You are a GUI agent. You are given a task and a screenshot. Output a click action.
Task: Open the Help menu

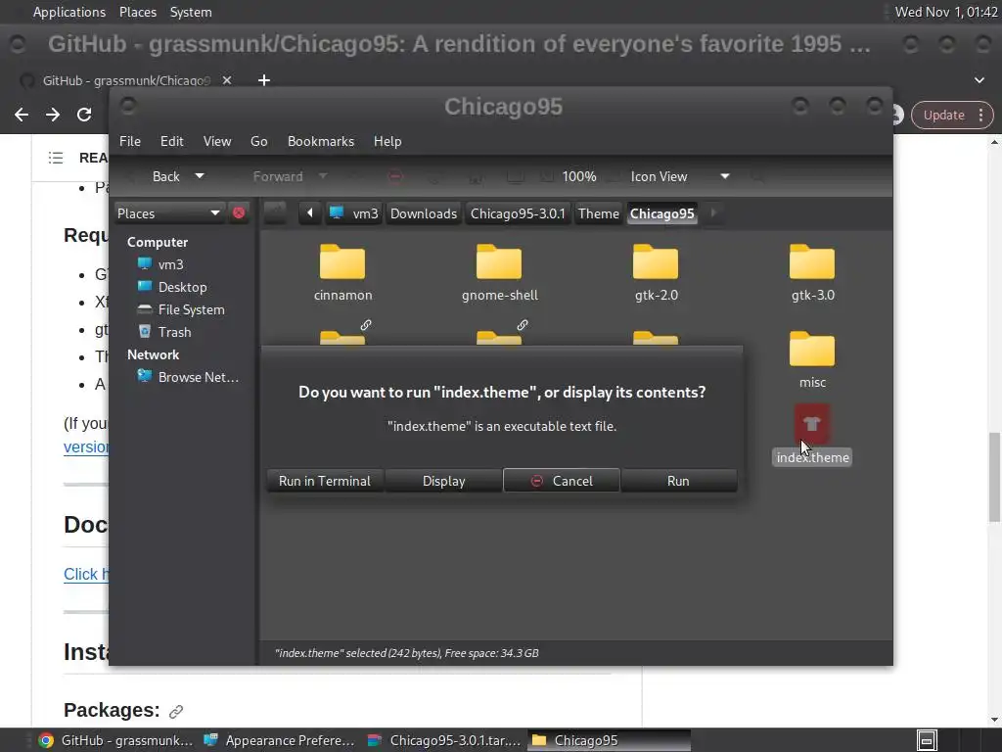387,141
